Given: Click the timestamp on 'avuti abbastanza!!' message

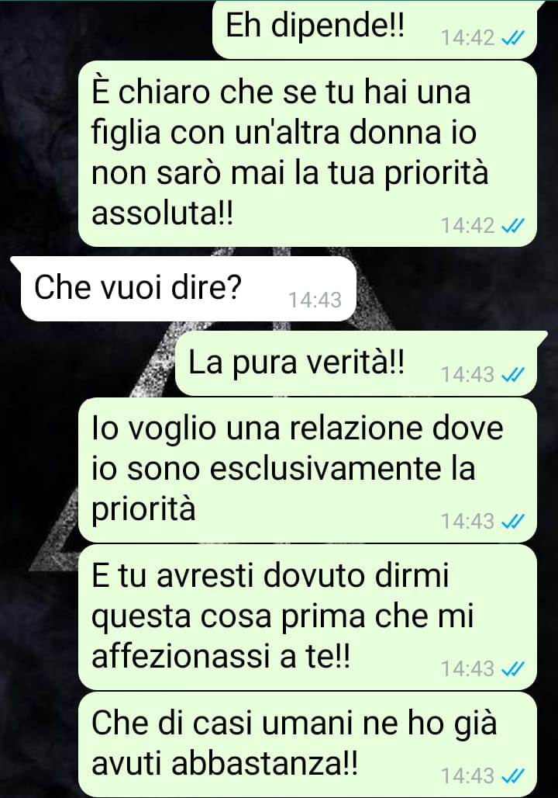Looking at the screenshot, I should click(467, 775).
